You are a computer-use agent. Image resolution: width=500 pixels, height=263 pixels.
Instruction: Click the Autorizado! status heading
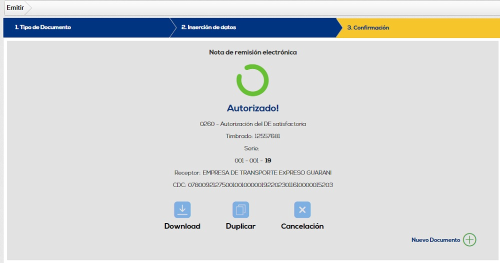coord(252,108)
